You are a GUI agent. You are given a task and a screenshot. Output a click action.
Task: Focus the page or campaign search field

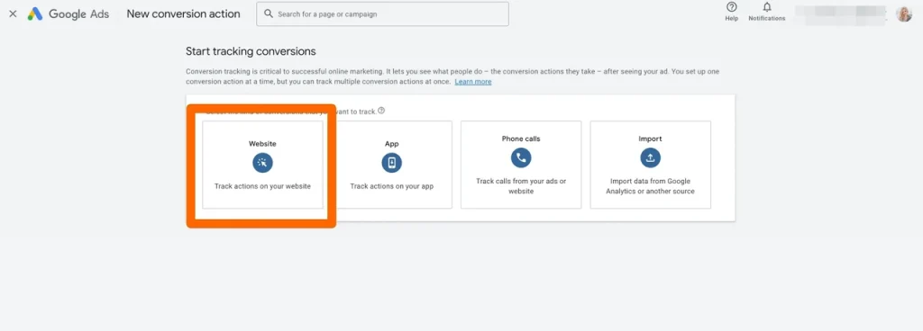(382, 13)
